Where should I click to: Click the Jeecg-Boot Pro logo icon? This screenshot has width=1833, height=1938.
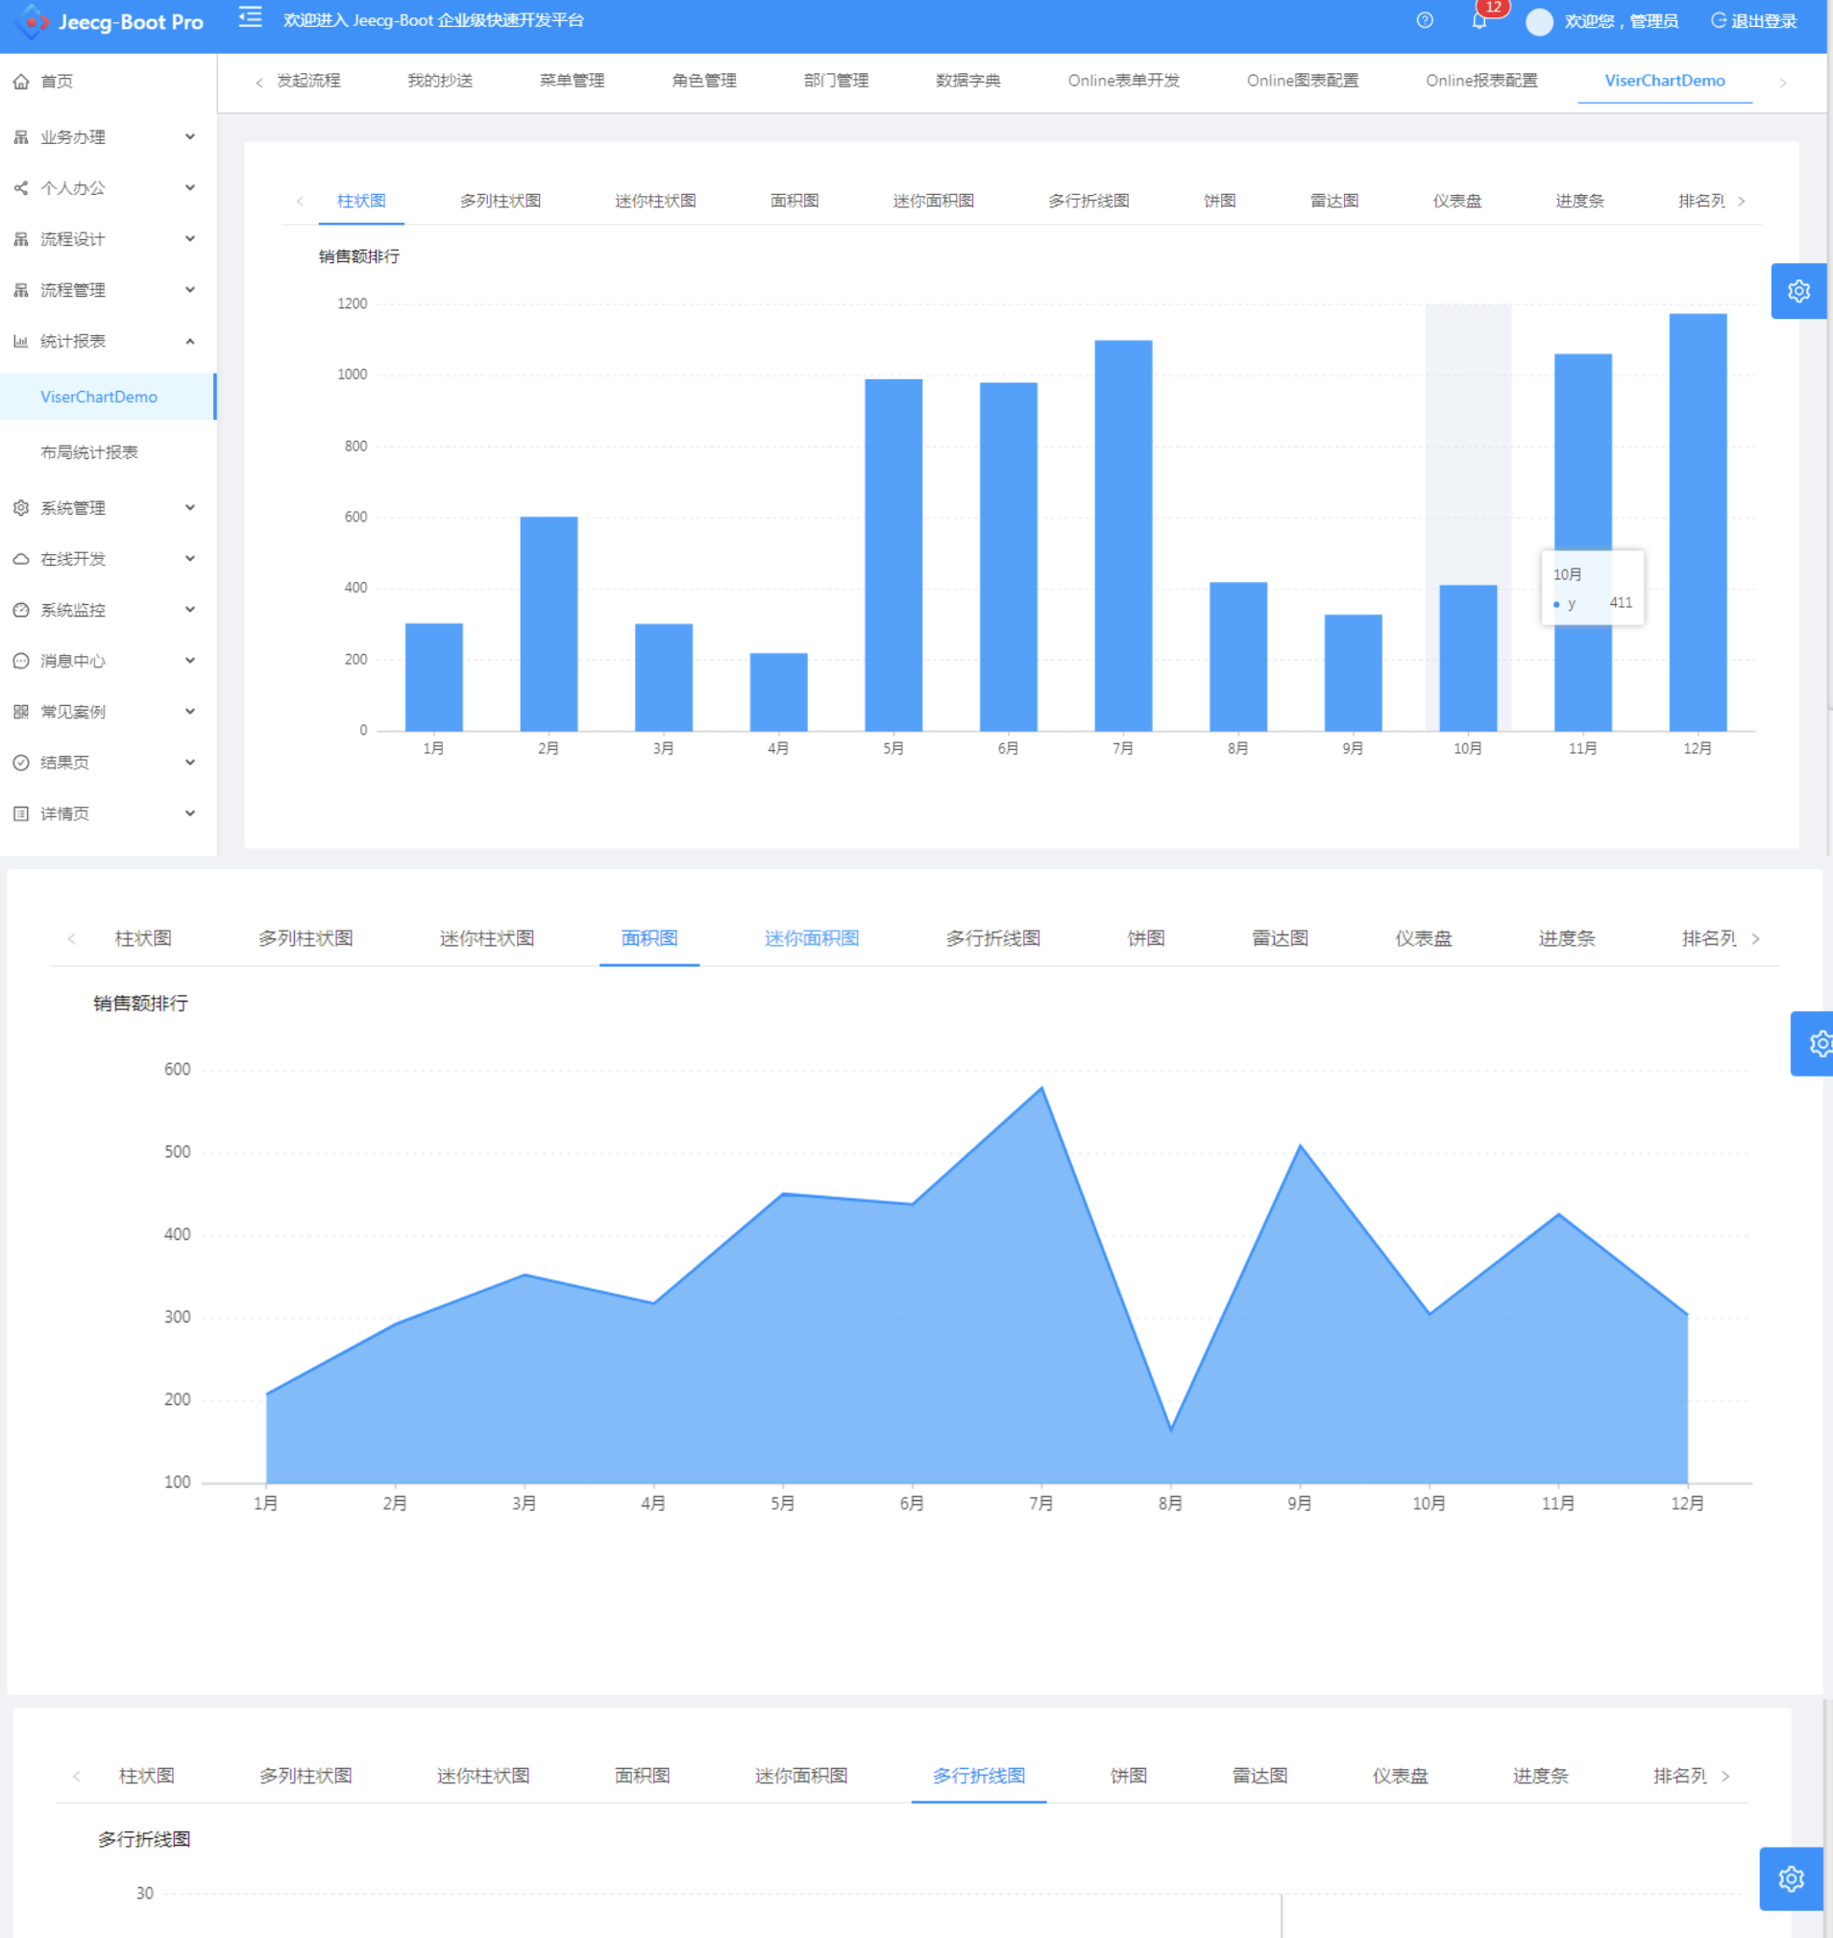click(x=32, y=21)
